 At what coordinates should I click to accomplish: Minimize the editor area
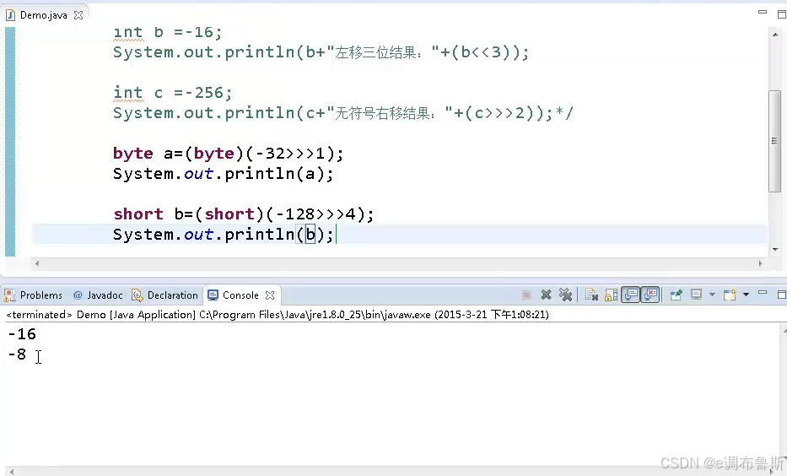tap(763, 12)
